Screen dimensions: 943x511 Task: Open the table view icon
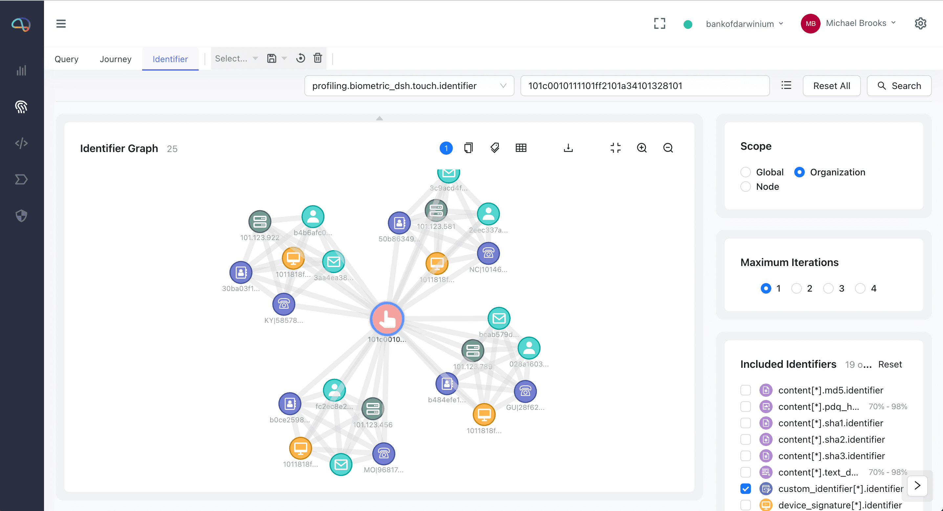[521, 148]
